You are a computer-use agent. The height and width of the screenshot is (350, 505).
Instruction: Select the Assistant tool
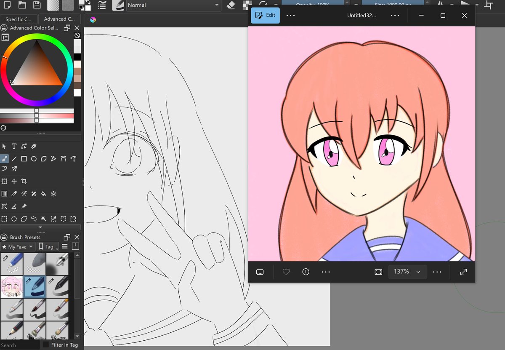coord(4,206)
